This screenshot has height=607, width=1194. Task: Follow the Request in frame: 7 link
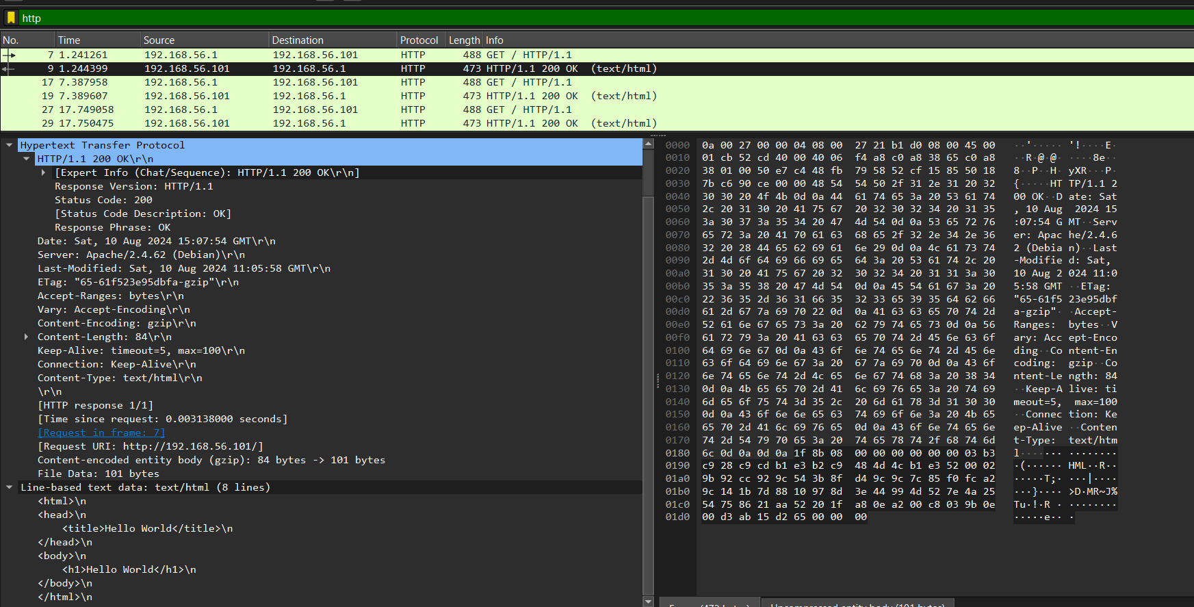[x=101, y=432]
